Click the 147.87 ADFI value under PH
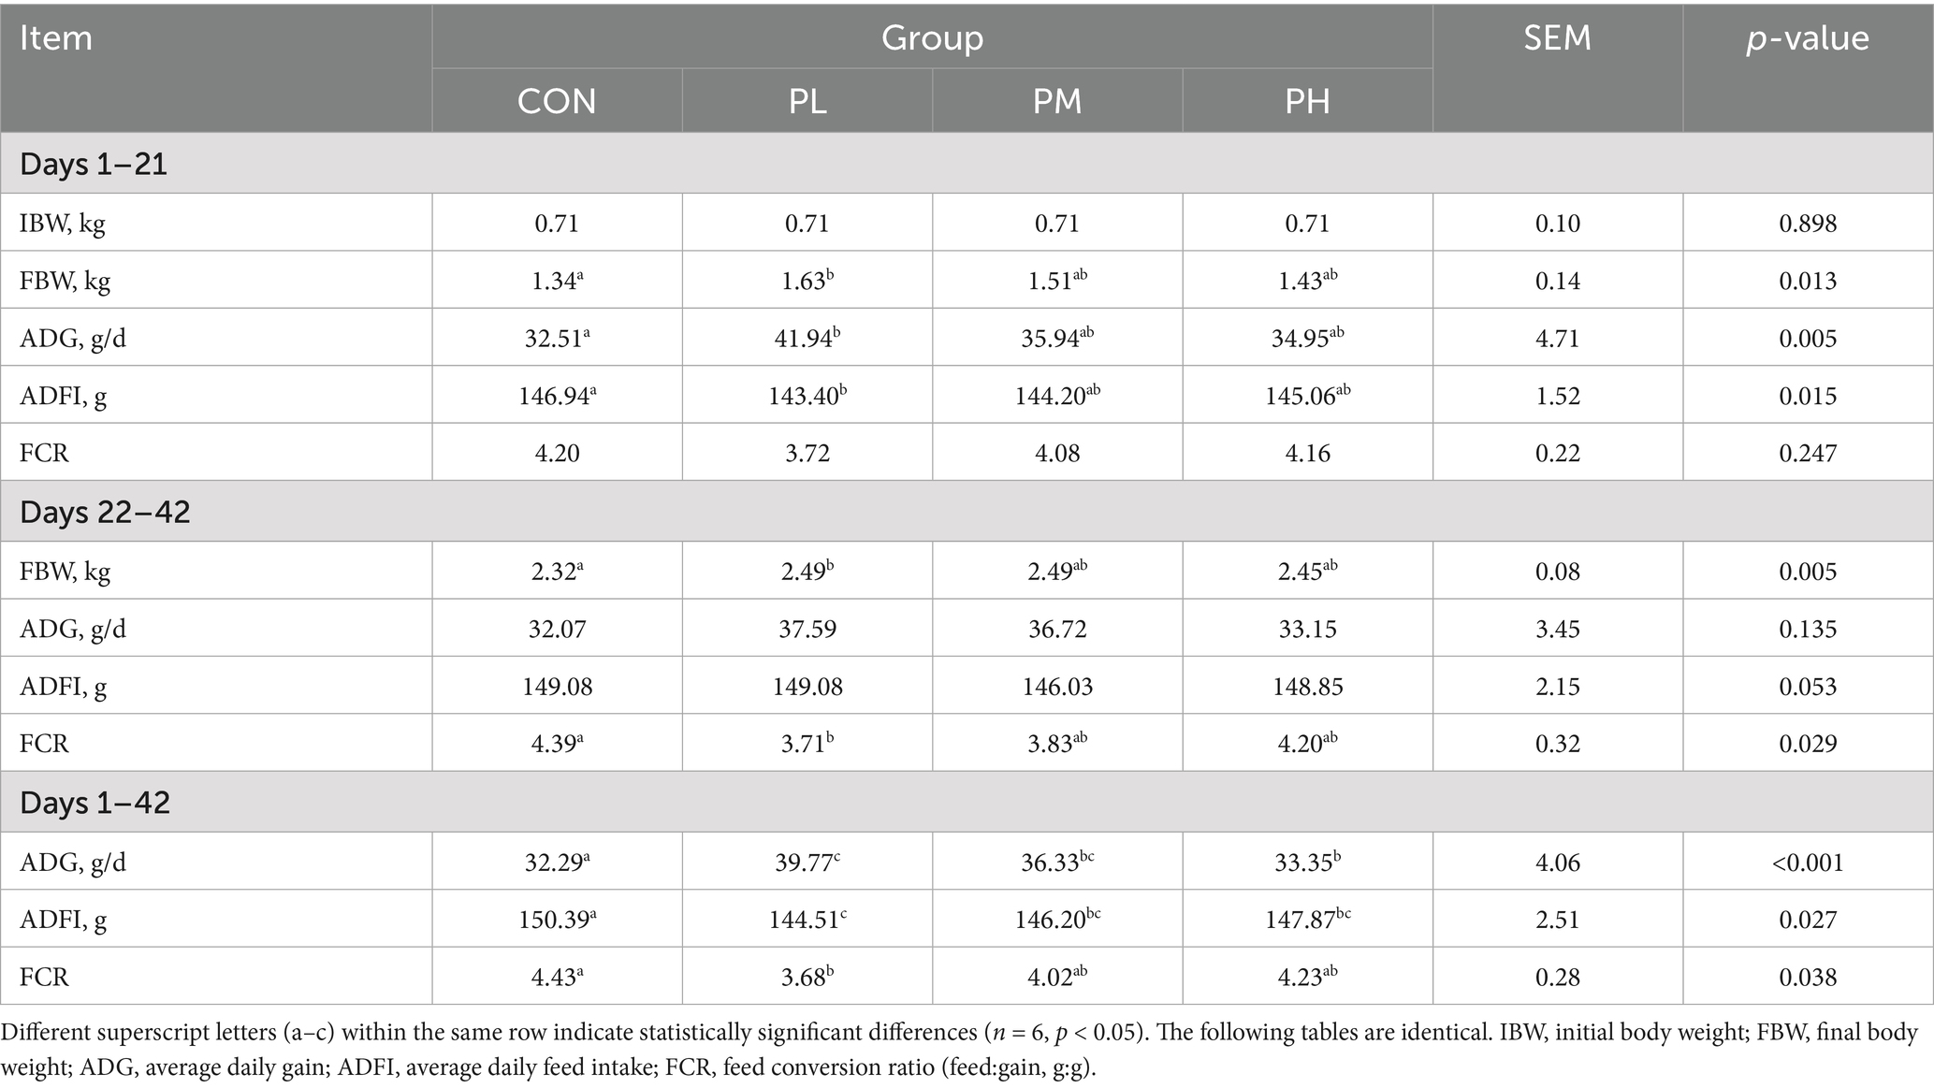Image resolution: width=1934 pixels, height=1088 pixels. point(1307,919)
